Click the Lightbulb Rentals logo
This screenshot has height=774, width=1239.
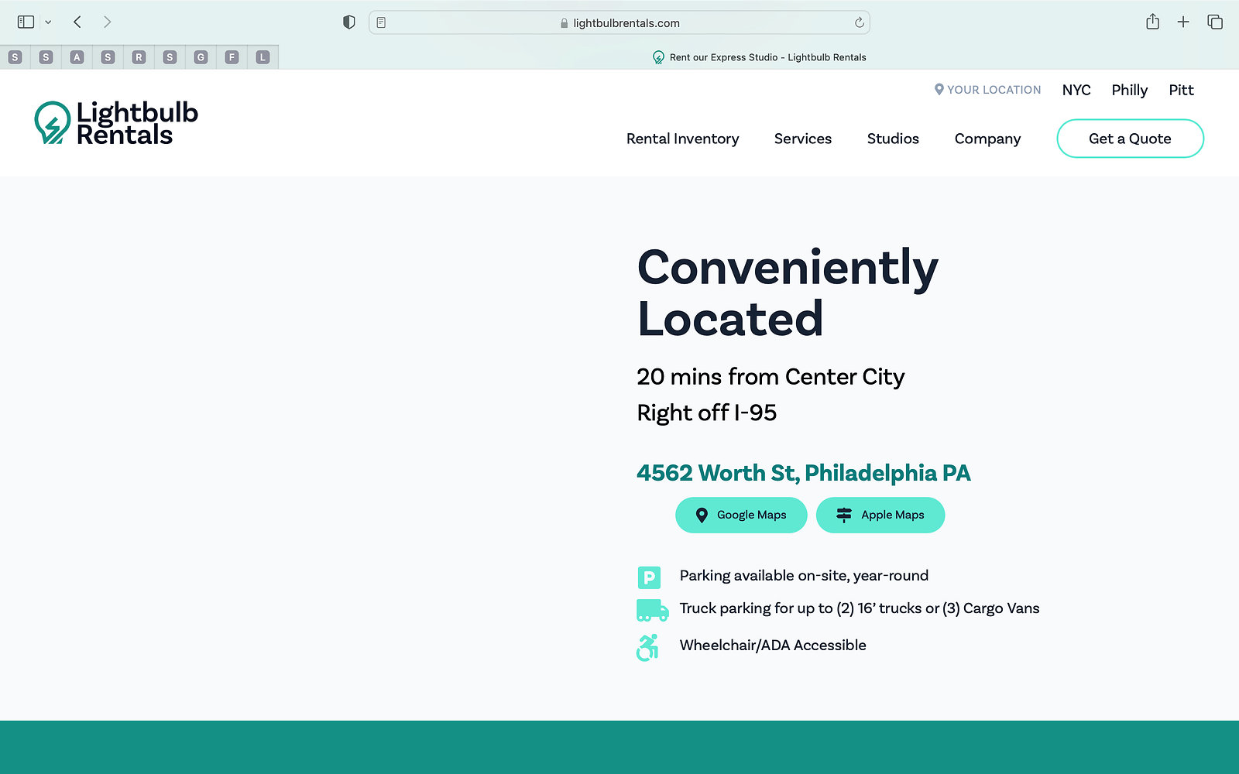coord(116,123)
